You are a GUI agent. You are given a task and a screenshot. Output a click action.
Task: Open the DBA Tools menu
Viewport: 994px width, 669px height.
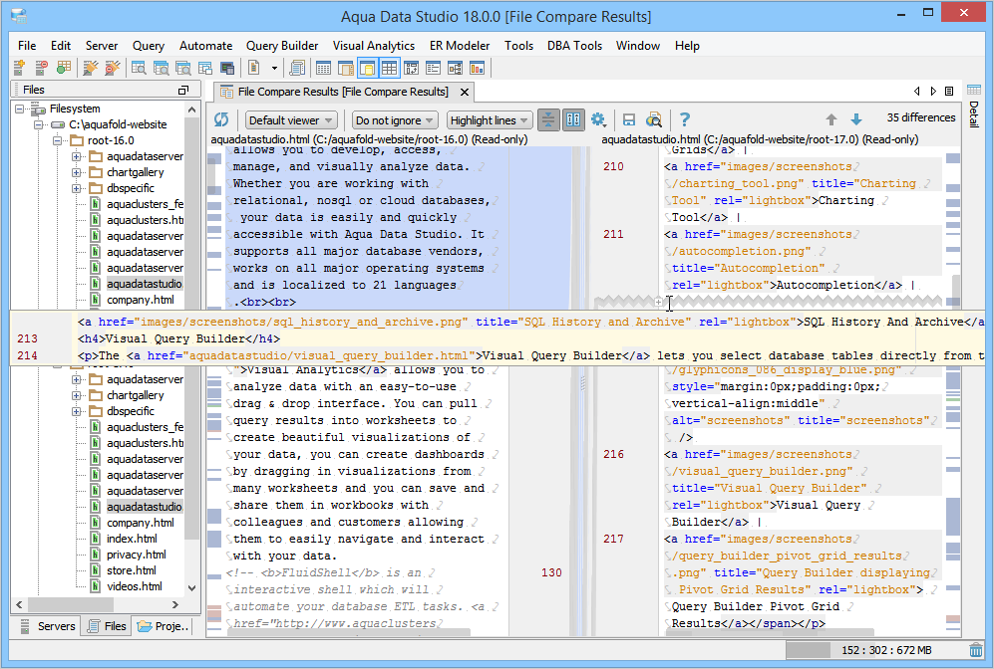coord(574,46)
